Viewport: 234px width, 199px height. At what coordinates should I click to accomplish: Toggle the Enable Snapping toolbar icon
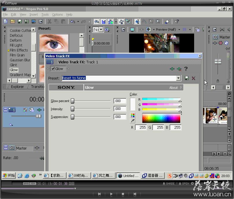(96, 21)
